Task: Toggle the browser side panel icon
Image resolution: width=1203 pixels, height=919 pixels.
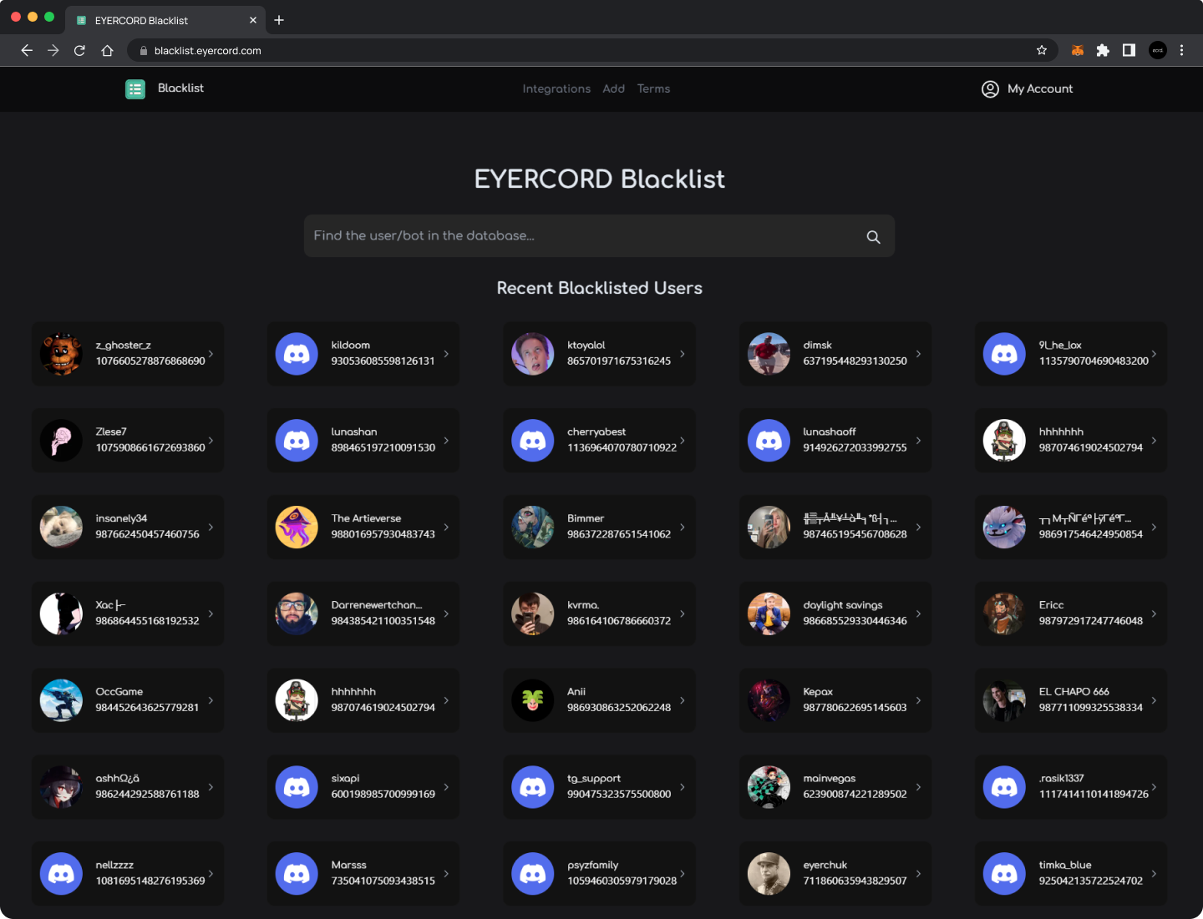Action: click(1129, 51)
